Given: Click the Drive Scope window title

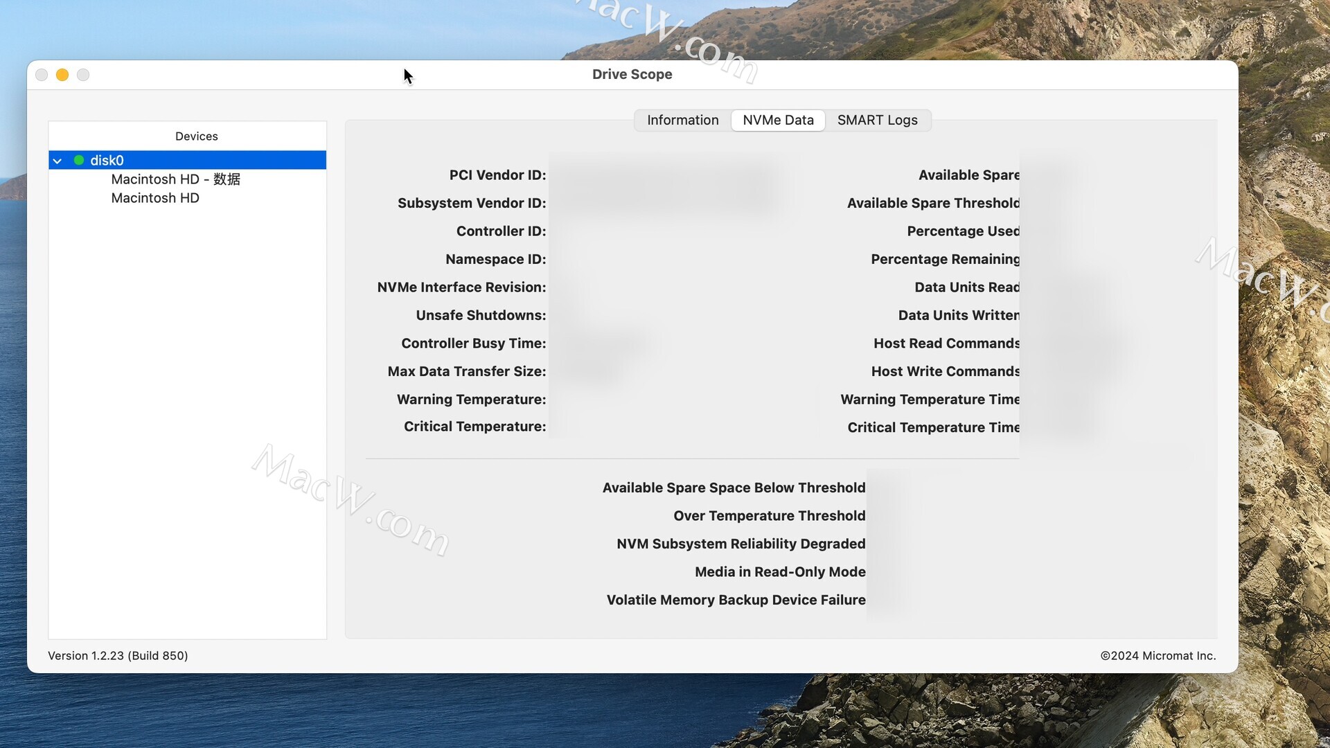Looking at the screenshot, I should click(632, 74).
